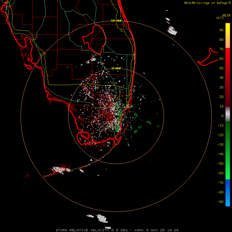
Task: Click the gray echo cluster over lower Keys
Action: (x=61, y=170)
